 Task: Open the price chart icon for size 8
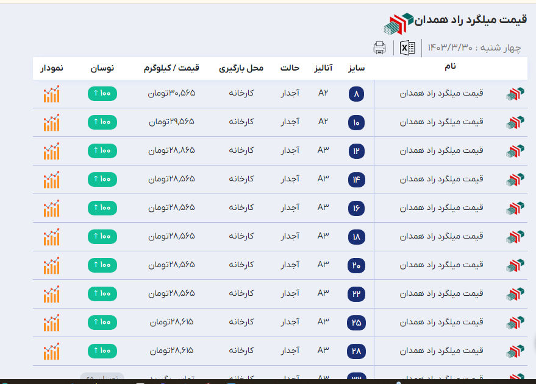point(52,94)
